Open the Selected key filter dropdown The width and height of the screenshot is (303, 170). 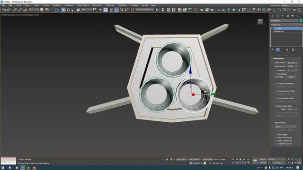[x=276, y=159]
